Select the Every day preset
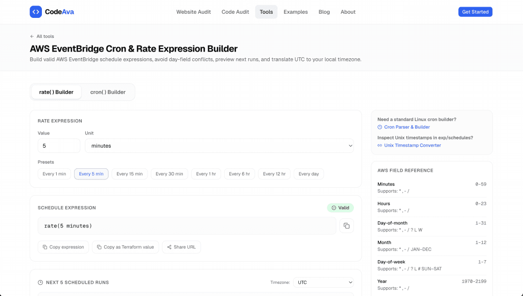The width and height of the screenshot is (523, 296). tap(308, 174)
